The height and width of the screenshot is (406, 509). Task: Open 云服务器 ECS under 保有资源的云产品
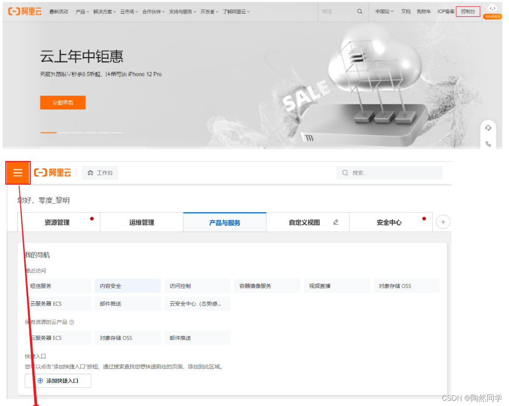pyautogui.click(x=58, y=338)
